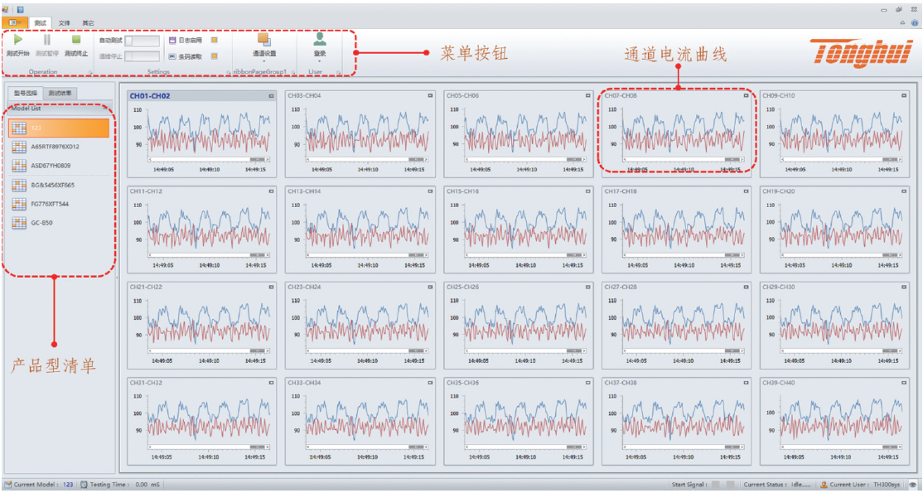Click the 测试终止 green stop icon

(76, 39)
